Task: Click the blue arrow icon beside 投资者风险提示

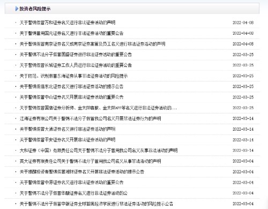Action: pyautogui.click(x=17, y=9)
